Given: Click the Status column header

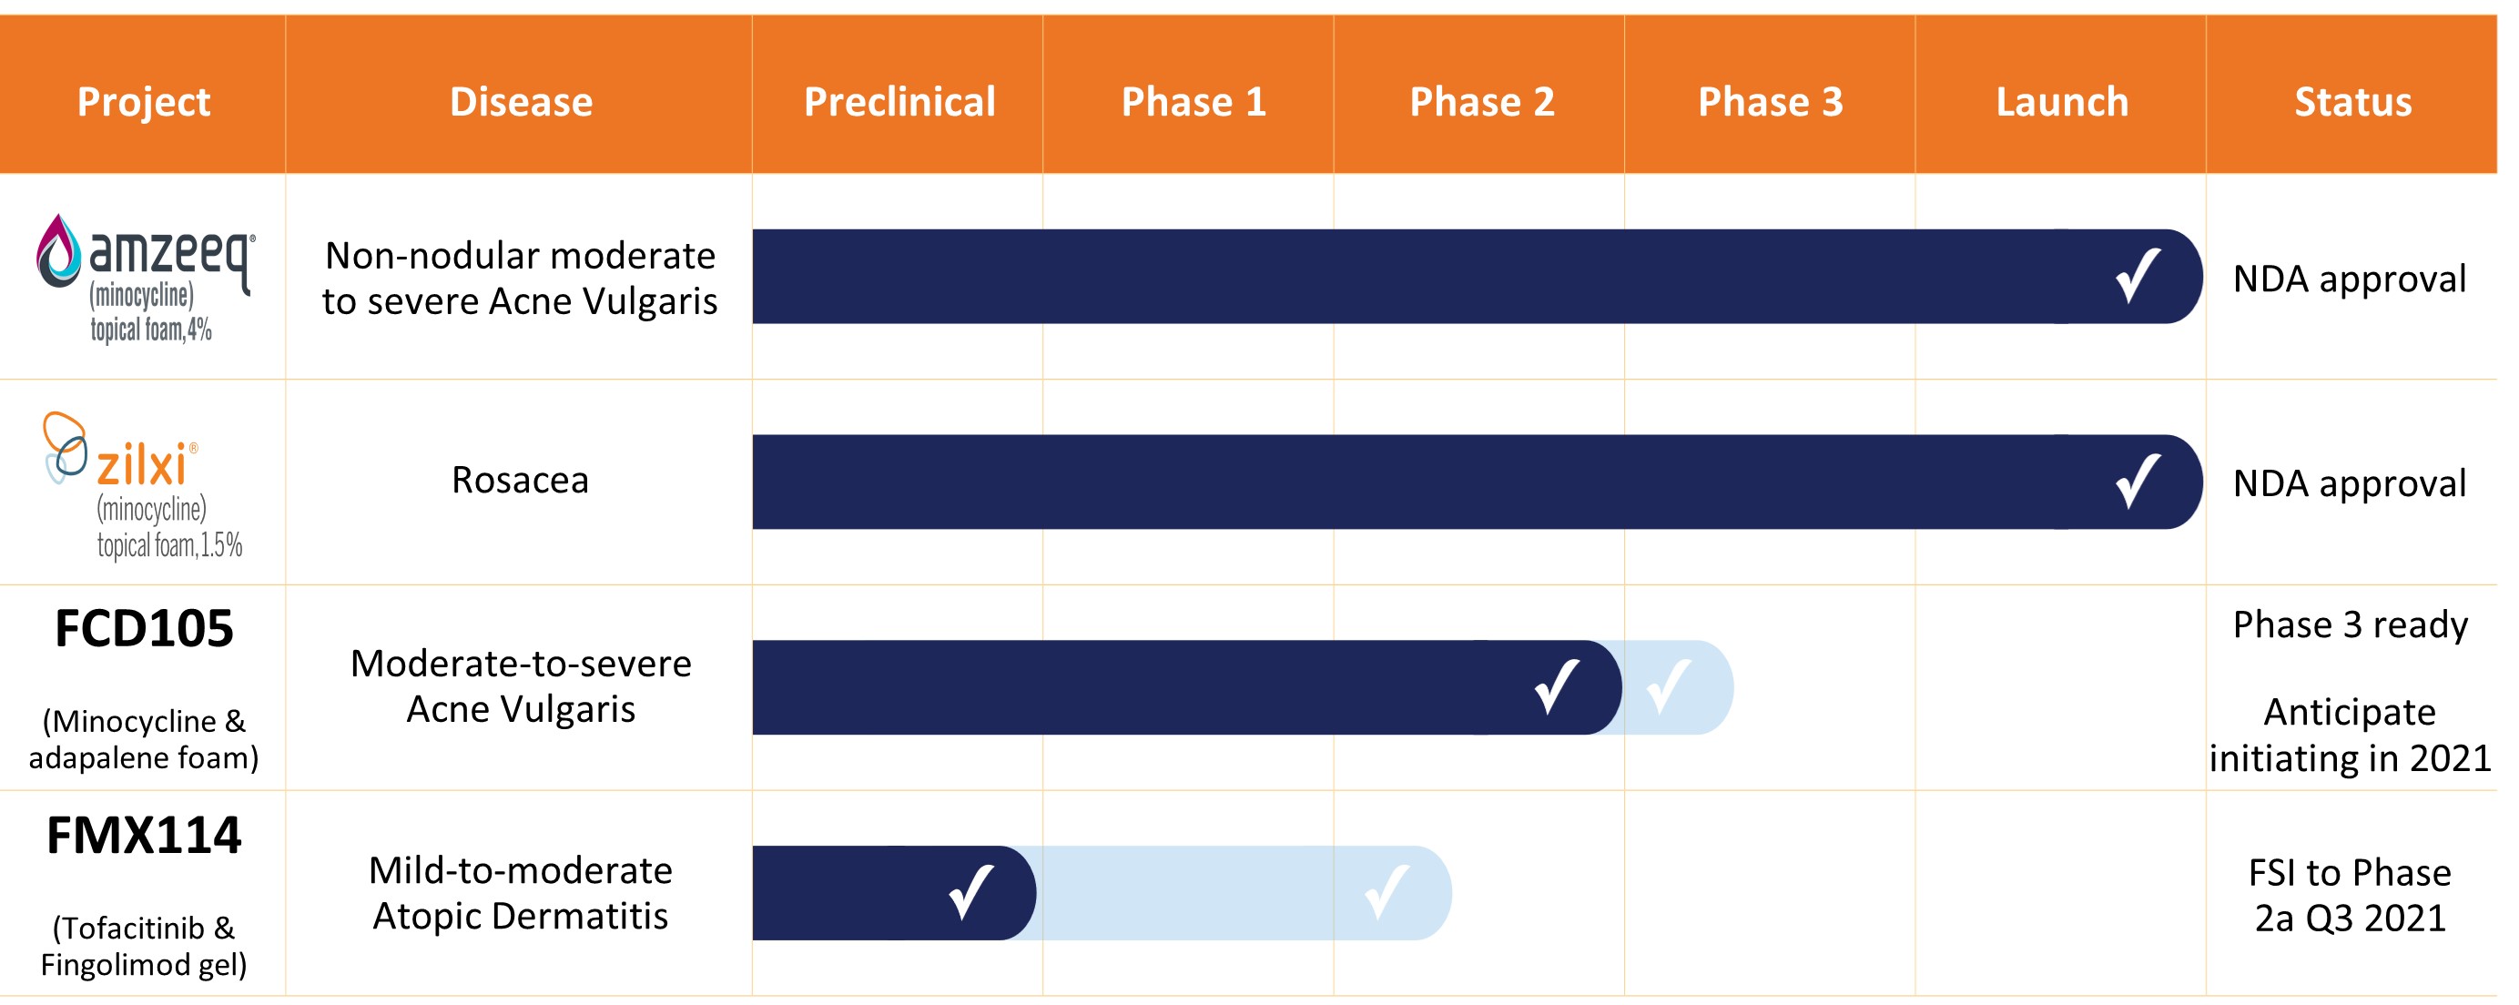Looking at the screenshot, I should pyautogui.click(x=2351, y=102).
